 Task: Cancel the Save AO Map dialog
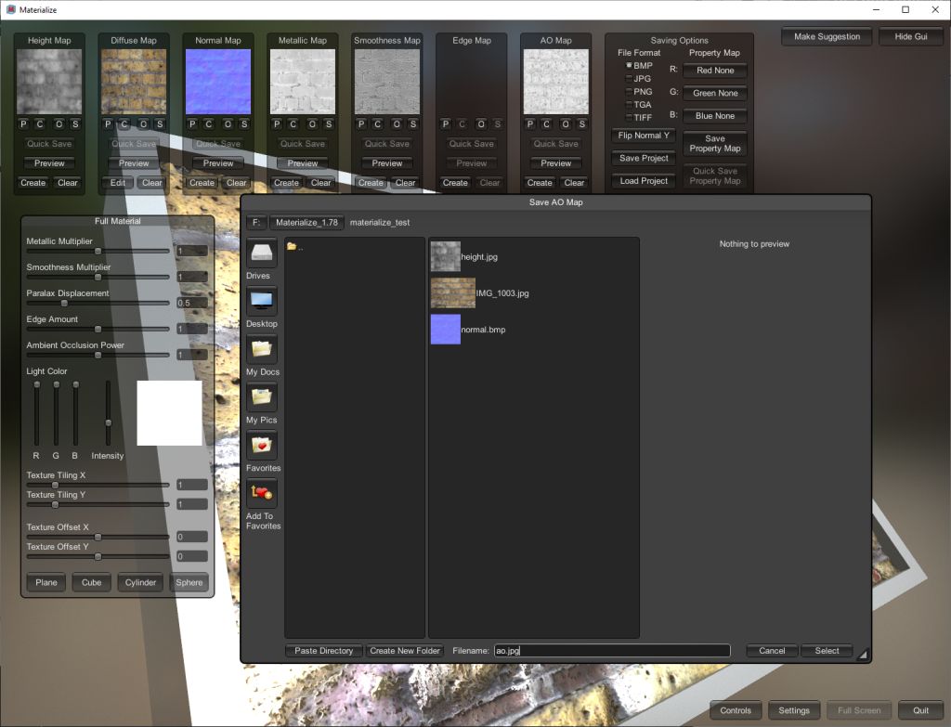[772, 651]
